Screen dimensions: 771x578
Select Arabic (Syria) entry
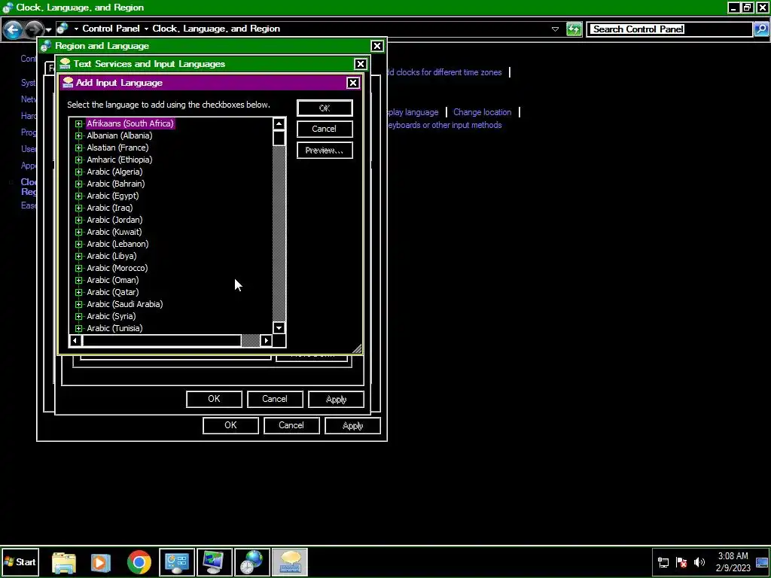click(111, 316)
